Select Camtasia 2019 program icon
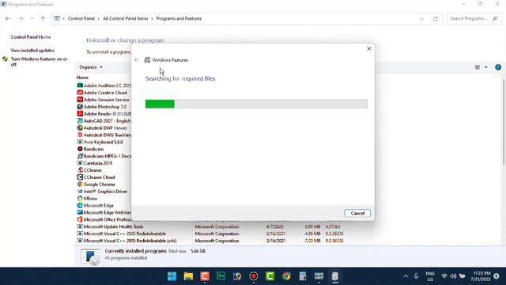 80,163
